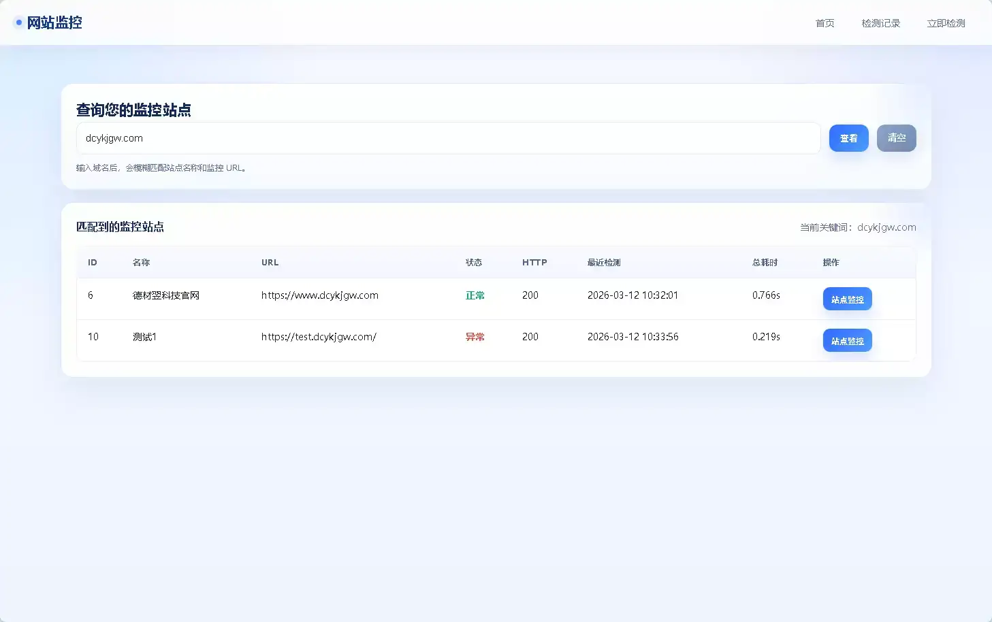
Task: Click inside the domain search input
Action: click(449, 138)
